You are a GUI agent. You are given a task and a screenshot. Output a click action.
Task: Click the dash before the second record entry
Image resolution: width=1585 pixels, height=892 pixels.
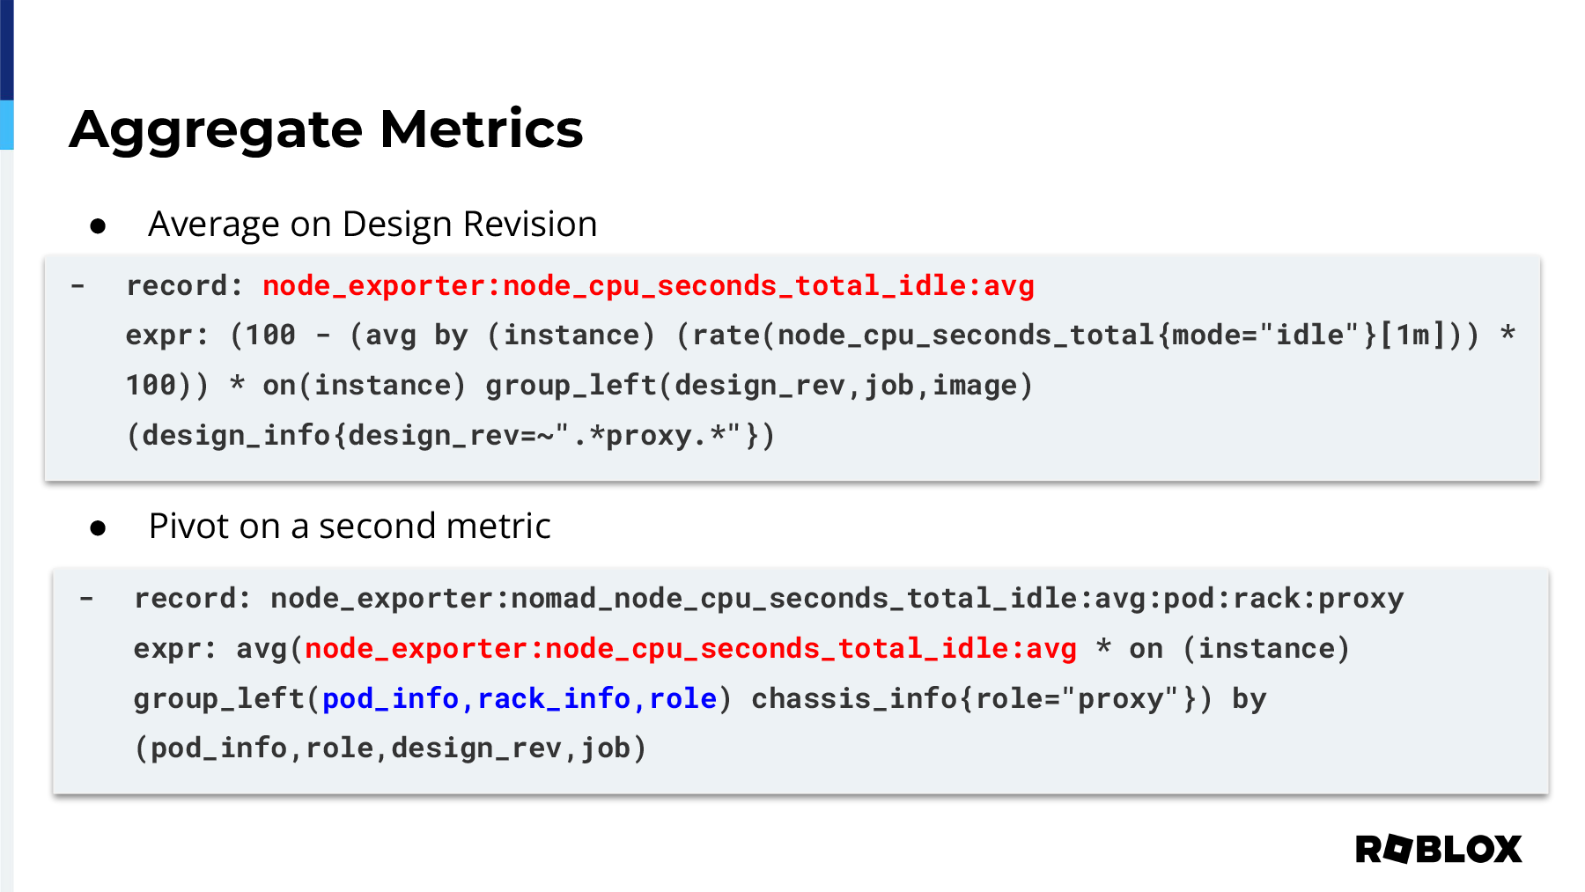point(86,599)
